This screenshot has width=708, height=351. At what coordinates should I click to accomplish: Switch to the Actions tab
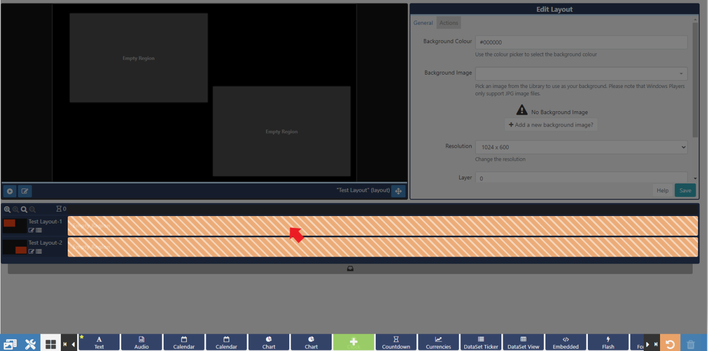pyautogui.click(x=448, y=23)
